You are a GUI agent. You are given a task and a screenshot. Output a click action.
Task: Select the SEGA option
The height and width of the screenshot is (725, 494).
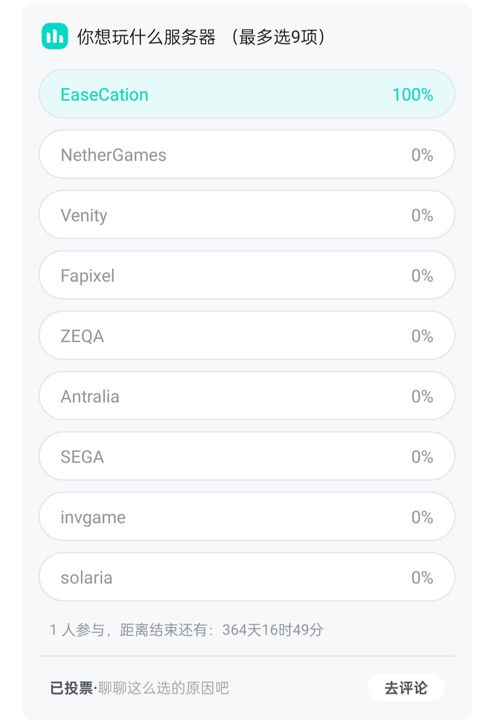click(247, 456)
